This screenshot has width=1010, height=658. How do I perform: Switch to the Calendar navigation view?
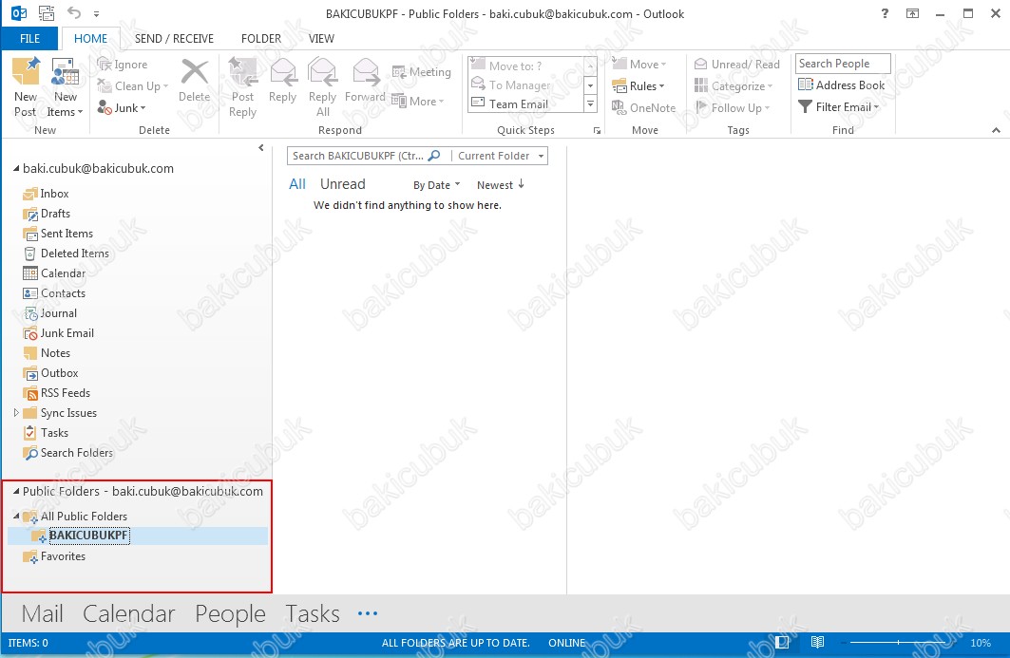click(x=129, y=613)
